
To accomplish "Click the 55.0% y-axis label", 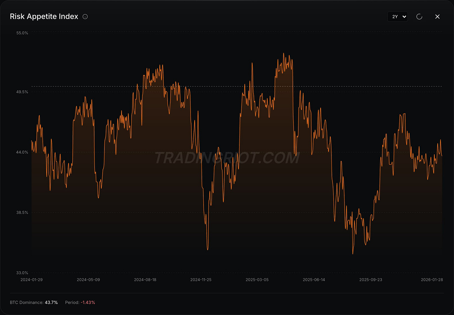I will pos(22,33).
